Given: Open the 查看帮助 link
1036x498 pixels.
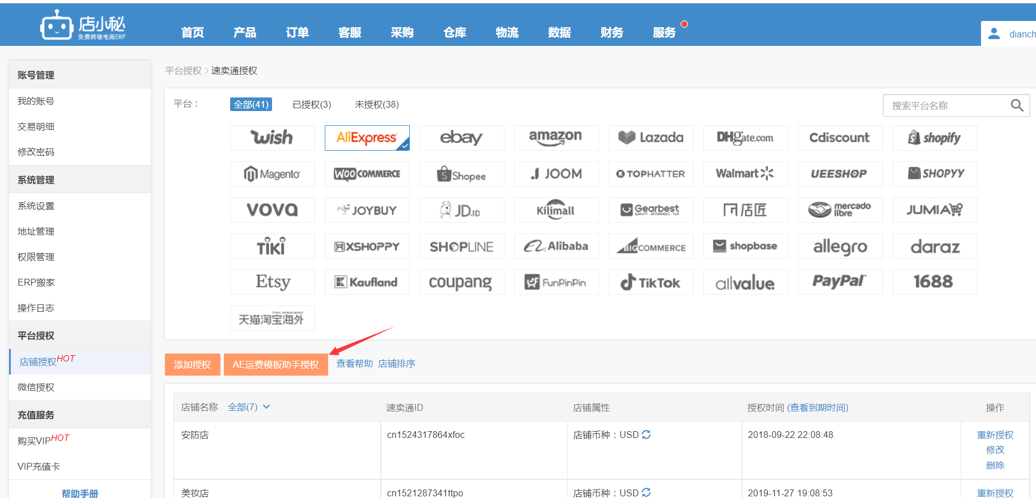Looking at the screenshot, I should tap(355, 363).
